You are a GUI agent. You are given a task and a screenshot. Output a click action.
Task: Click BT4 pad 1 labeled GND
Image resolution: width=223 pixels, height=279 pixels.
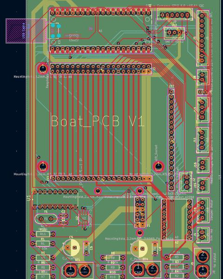coord(138,269)
